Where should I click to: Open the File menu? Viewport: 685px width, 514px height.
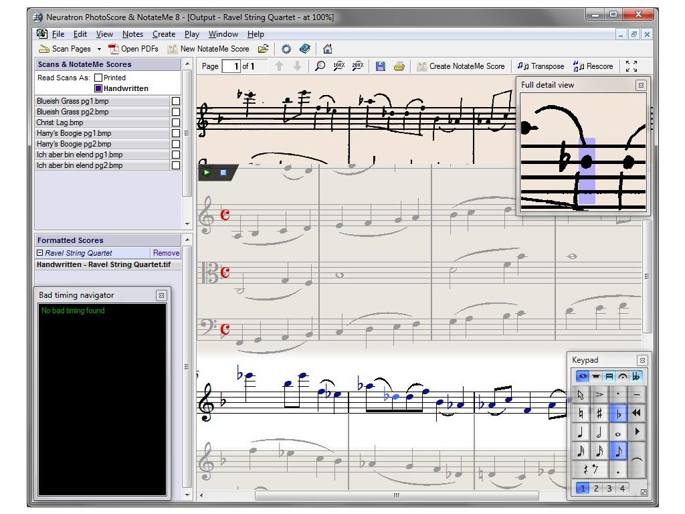click(58, 34)
